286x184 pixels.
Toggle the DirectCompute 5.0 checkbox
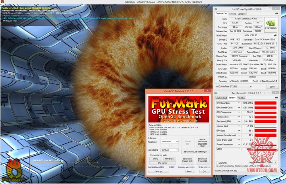(x=260, y=81)
